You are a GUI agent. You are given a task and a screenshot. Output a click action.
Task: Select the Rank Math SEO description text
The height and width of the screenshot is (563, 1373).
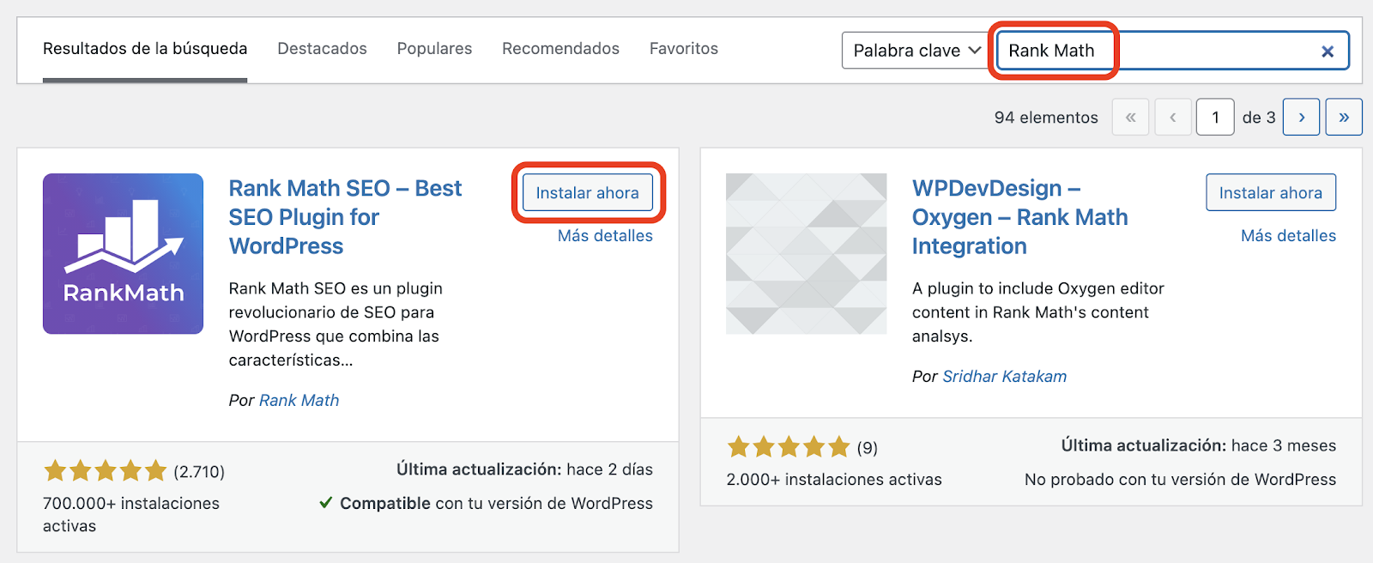(x=336, y=324)
